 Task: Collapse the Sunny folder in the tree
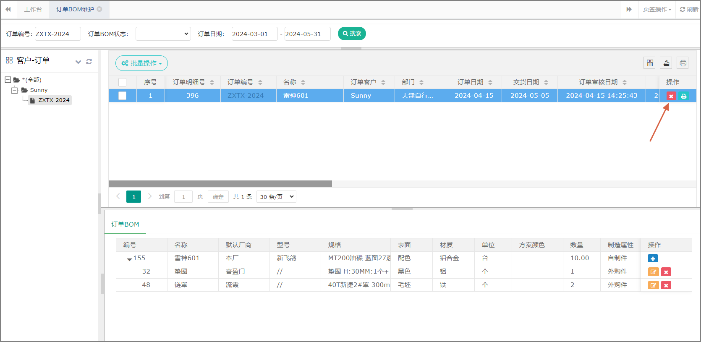click(x=15, y=90)
